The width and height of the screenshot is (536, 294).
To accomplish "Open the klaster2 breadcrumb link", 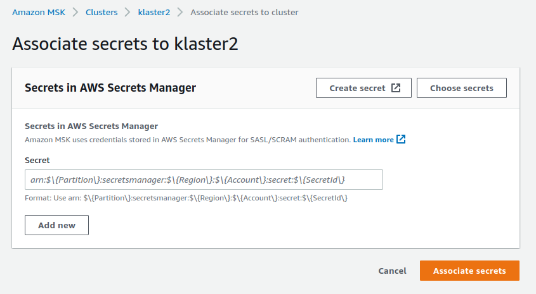I will 154,12.
